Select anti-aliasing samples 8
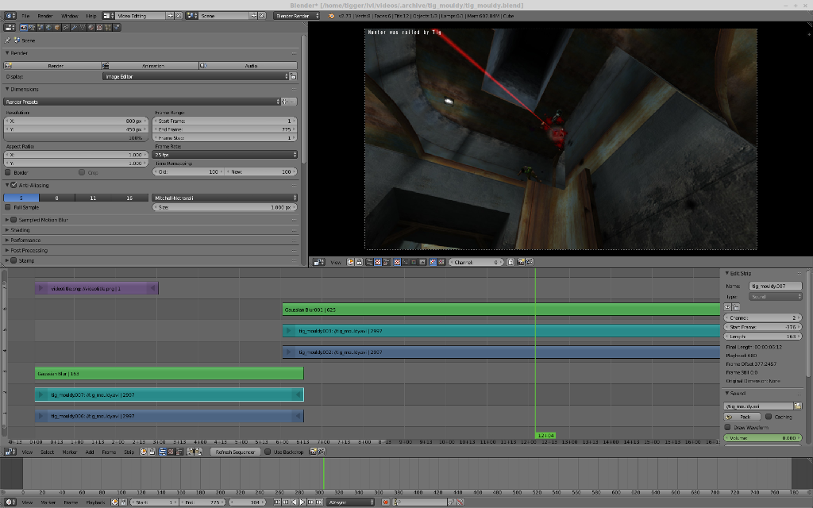Screen dimensions: 813x508 (56, 198)
